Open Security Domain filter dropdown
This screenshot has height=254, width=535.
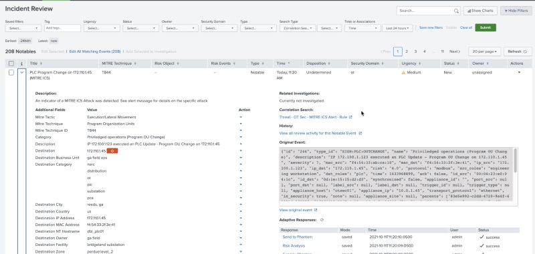(x=219, y=28)
